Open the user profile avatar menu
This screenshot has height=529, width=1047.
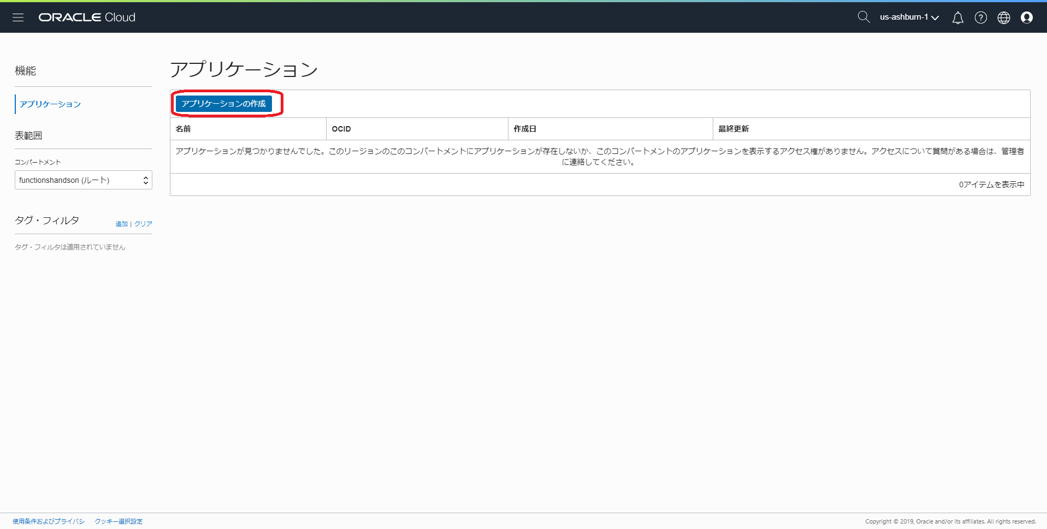coord(1026,18)
